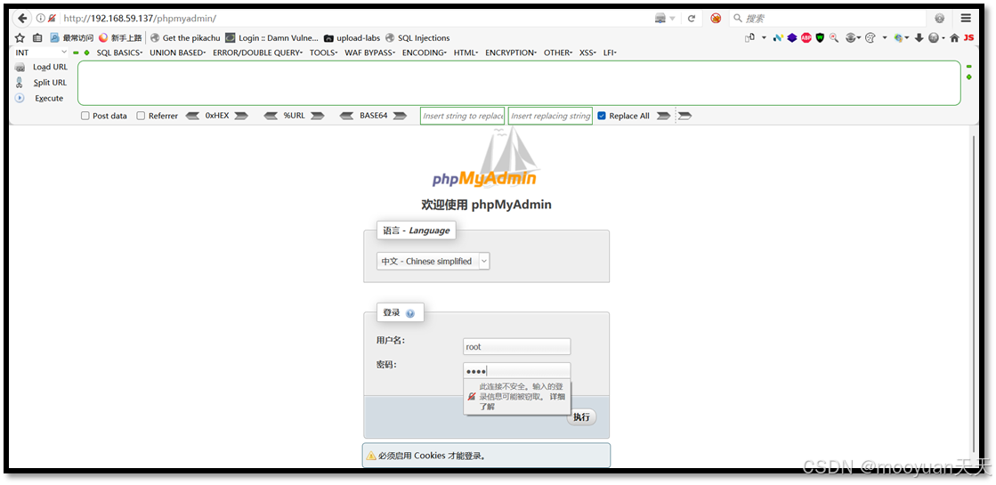
Task: Enable the Referrer checkbox
Action: click(x=141, y=117)
